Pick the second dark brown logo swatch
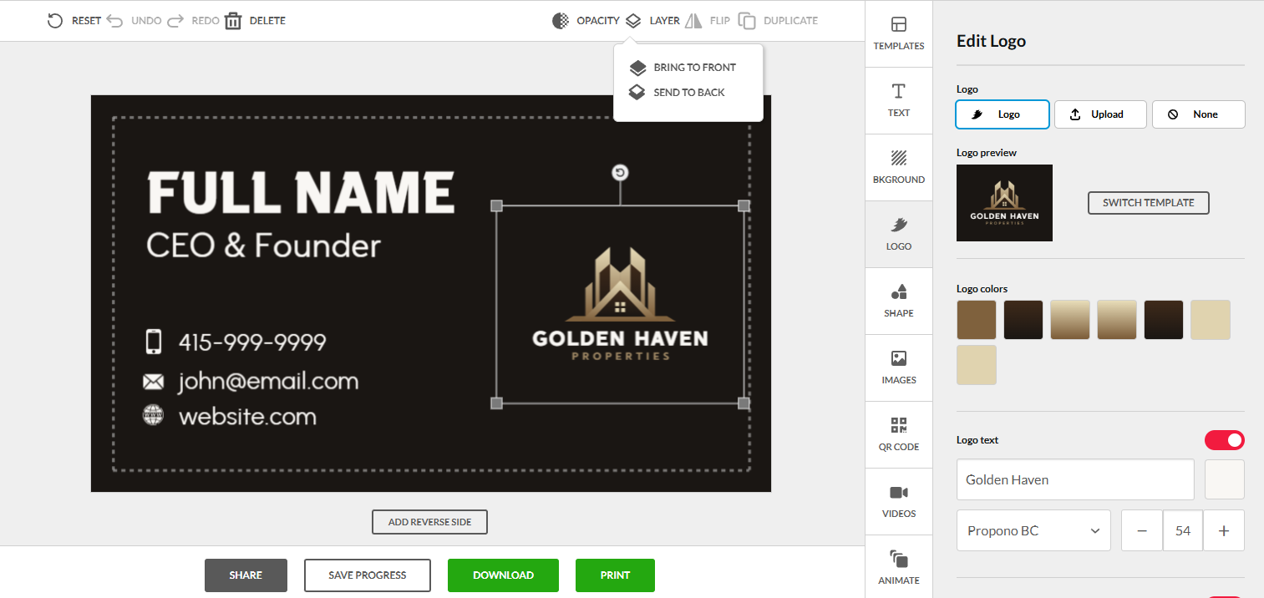The width and height of the screenshot is (1264, 598). [1023, 320]
